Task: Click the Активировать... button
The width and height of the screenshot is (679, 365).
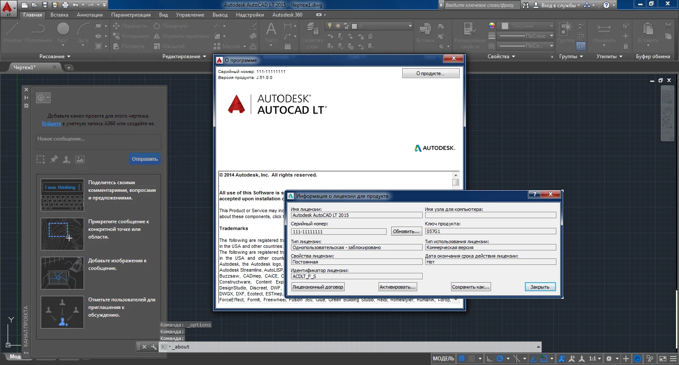Action: pyautogui.click(x=397, y=287)
